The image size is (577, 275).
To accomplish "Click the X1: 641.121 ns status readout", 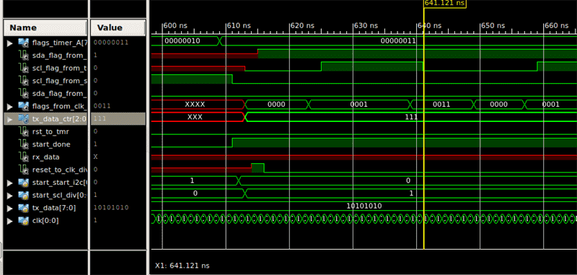I will pos(182,266).
